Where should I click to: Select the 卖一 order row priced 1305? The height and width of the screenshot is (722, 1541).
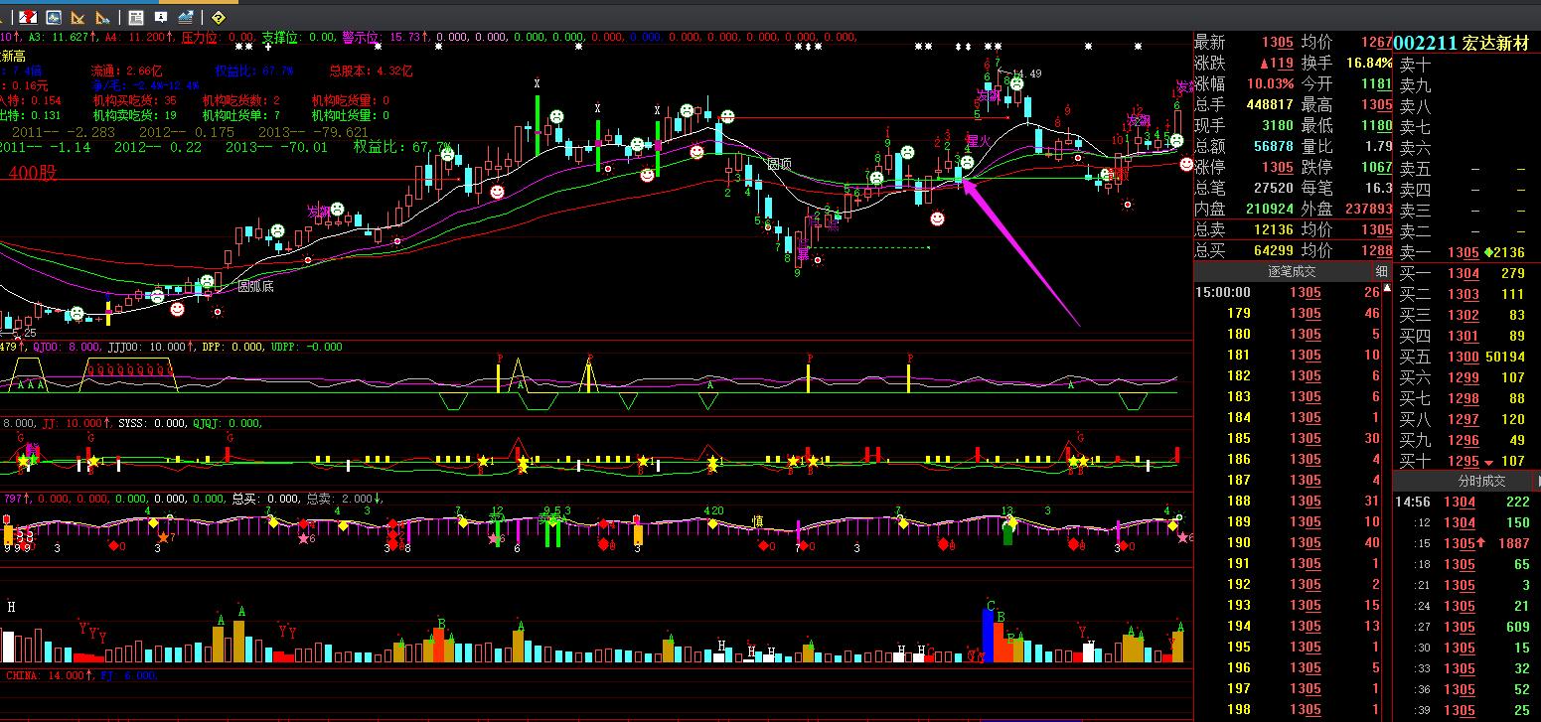[x=1466, y=252]
